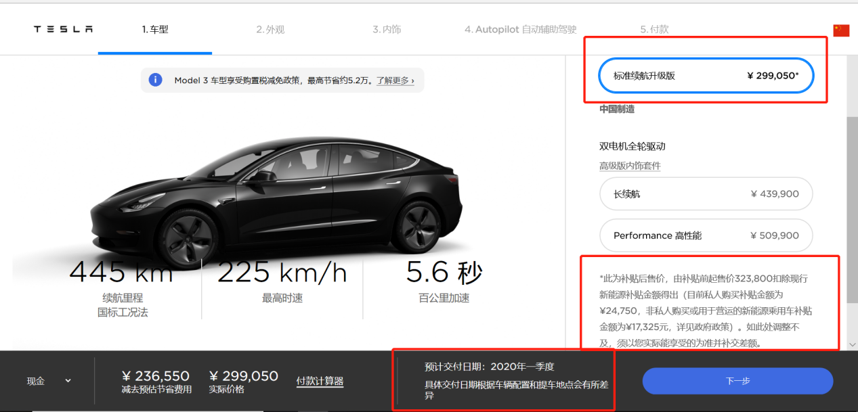Screen dimensions: 858x412
Task: Click the 最高时速 label
Action: tap(282, 298)
